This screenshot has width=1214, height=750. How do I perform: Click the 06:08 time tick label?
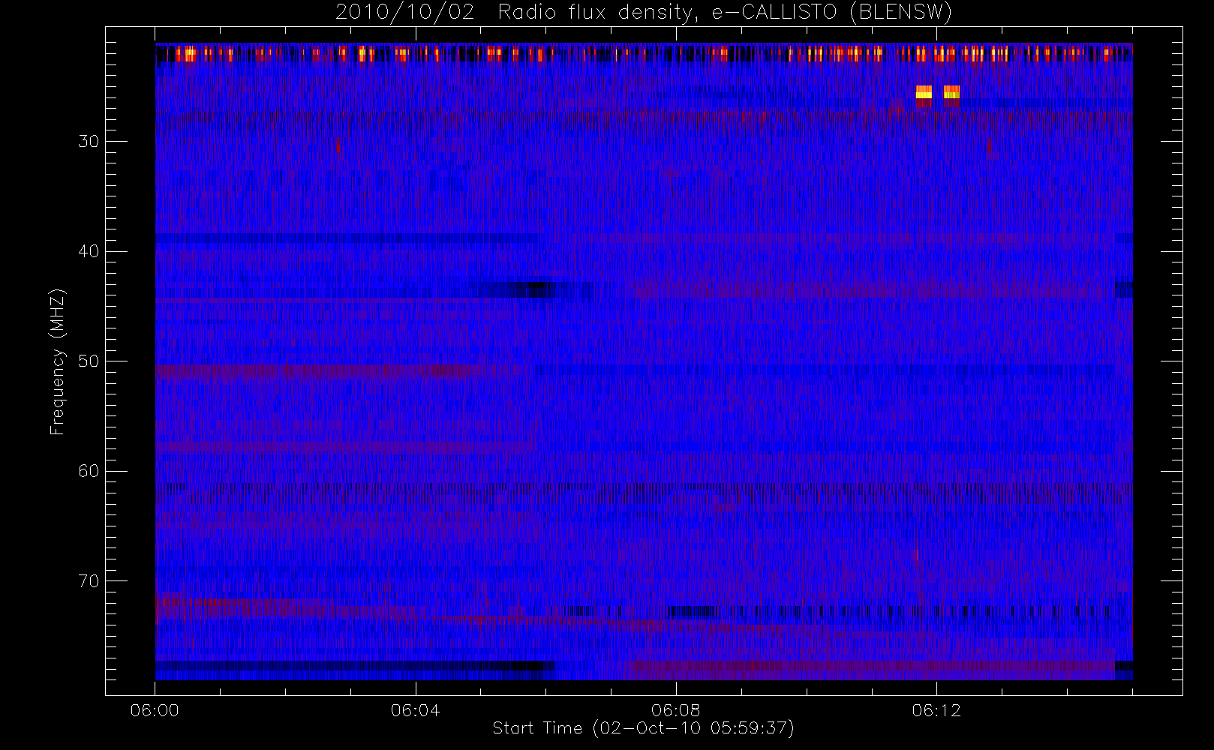pos(675,710)
